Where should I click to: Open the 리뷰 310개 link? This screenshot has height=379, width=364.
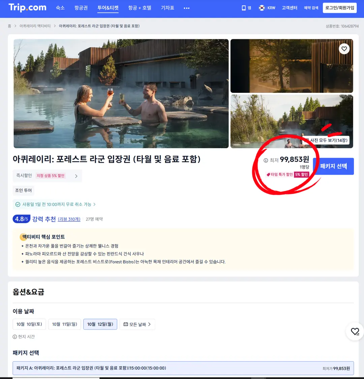click(69, 219)
